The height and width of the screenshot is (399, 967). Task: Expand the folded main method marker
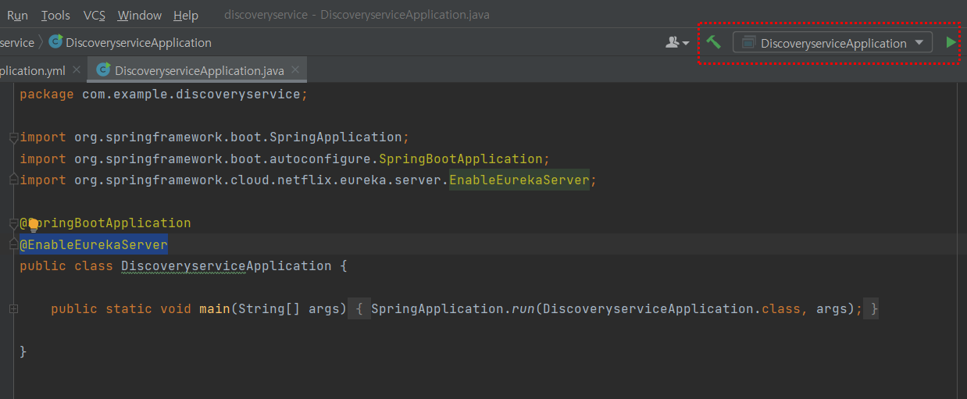point(13,309)
